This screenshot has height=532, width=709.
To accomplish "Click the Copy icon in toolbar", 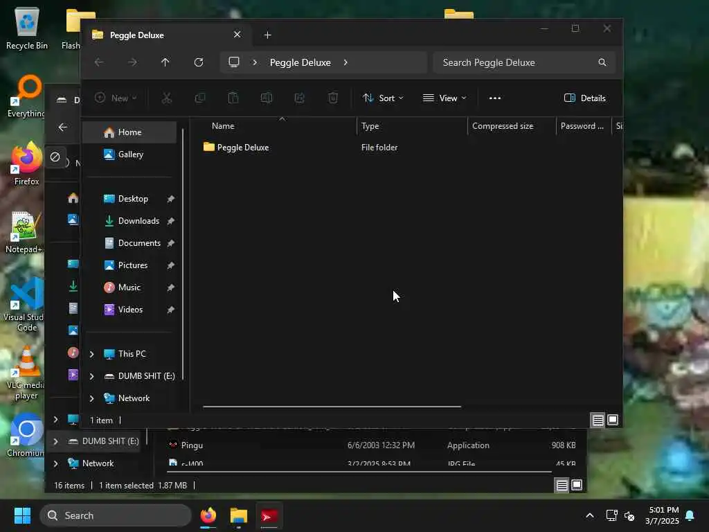I will click(200, 98).
